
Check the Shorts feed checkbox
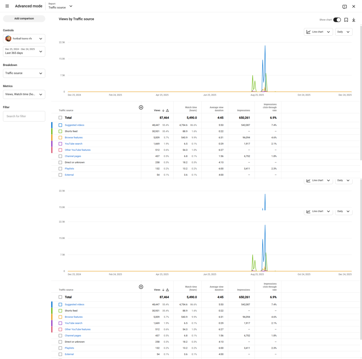coord(60,131)
